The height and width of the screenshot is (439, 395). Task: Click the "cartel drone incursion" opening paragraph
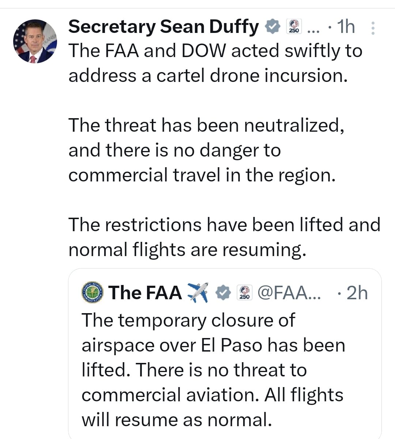coord(215,63)
